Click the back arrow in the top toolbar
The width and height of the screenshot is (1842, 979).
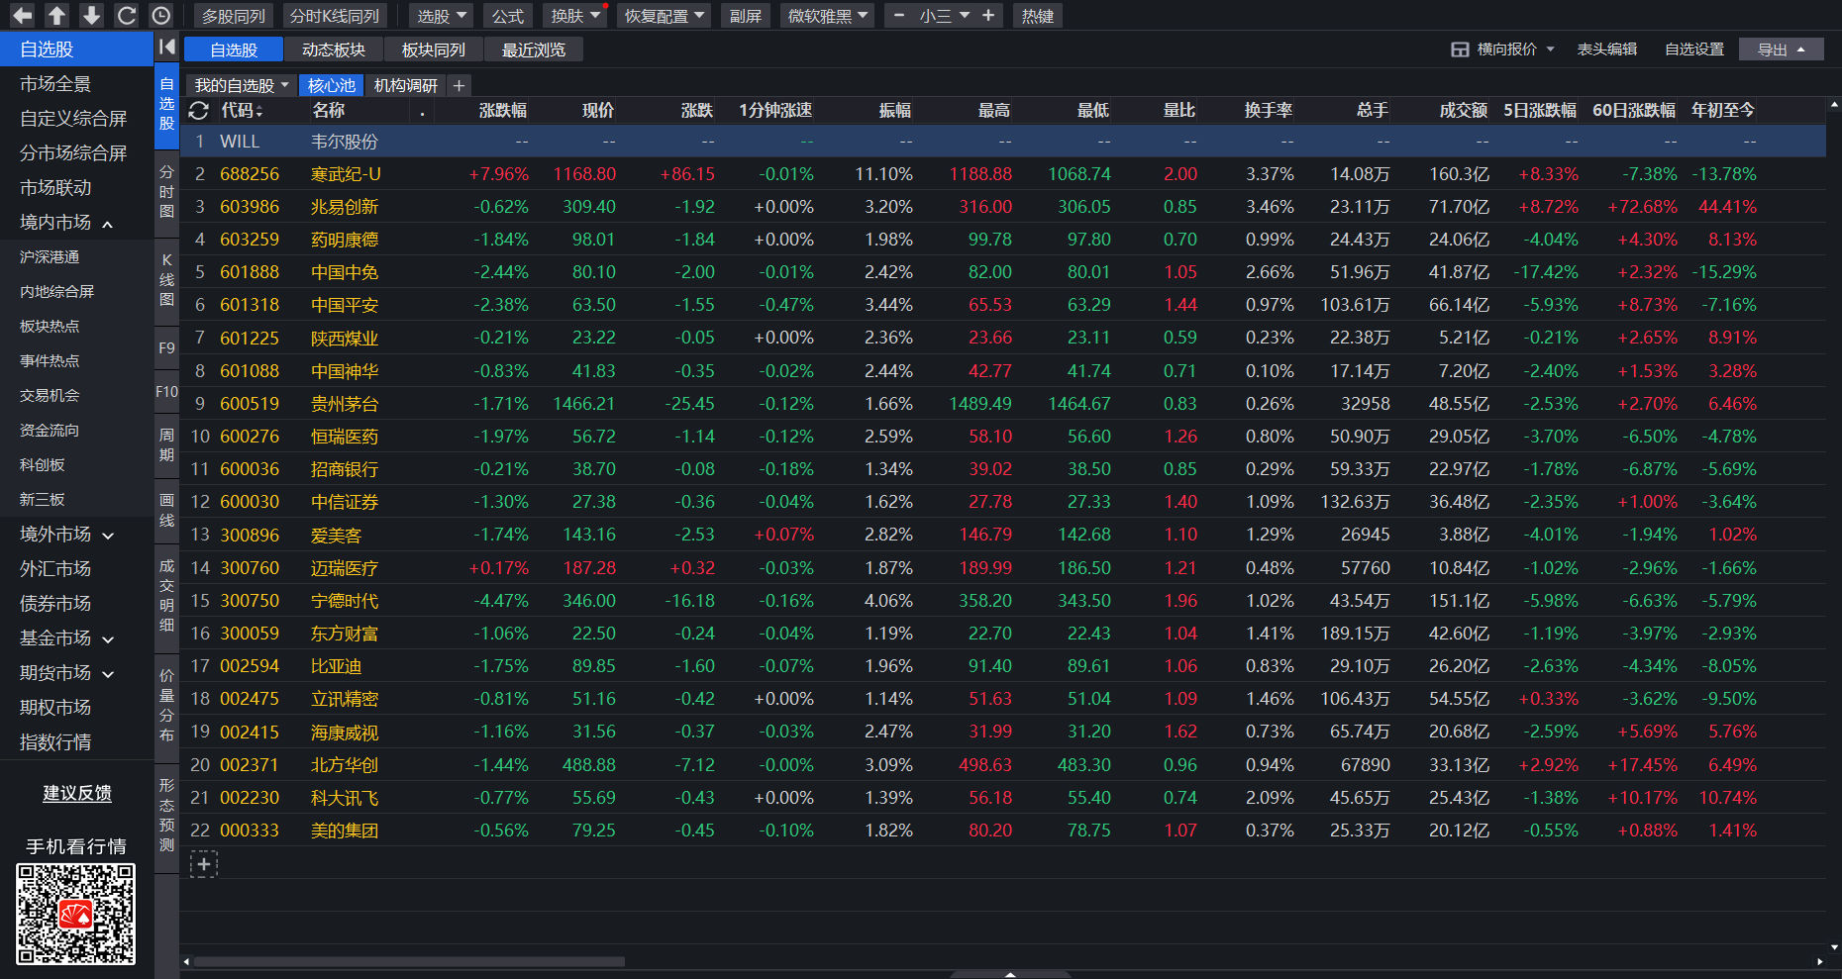click(x=22, y=16)
